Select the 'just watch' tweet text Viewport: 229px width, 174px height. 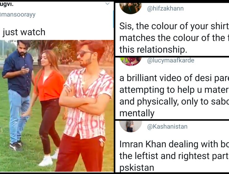(x=24, y=32)
